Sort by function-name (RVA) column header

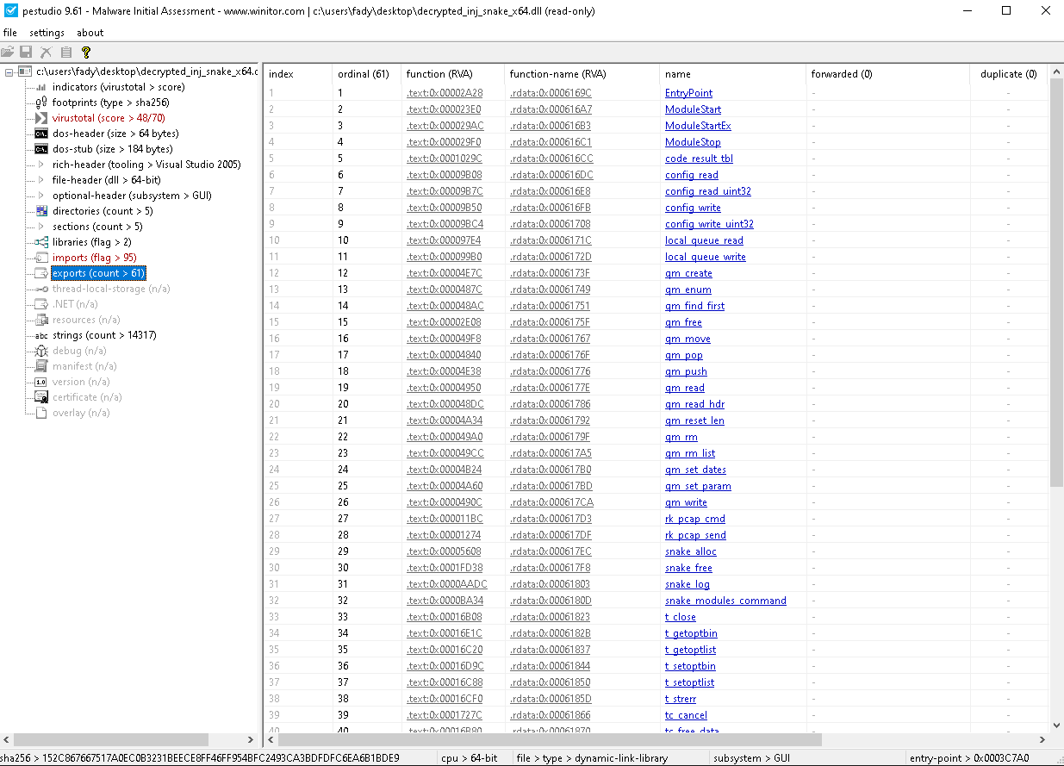coord(582,74)
